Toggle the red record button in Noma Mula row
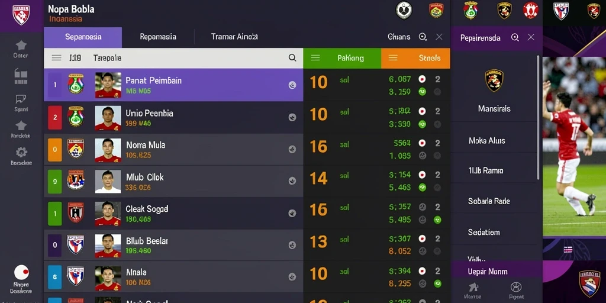 coord(422,143)
